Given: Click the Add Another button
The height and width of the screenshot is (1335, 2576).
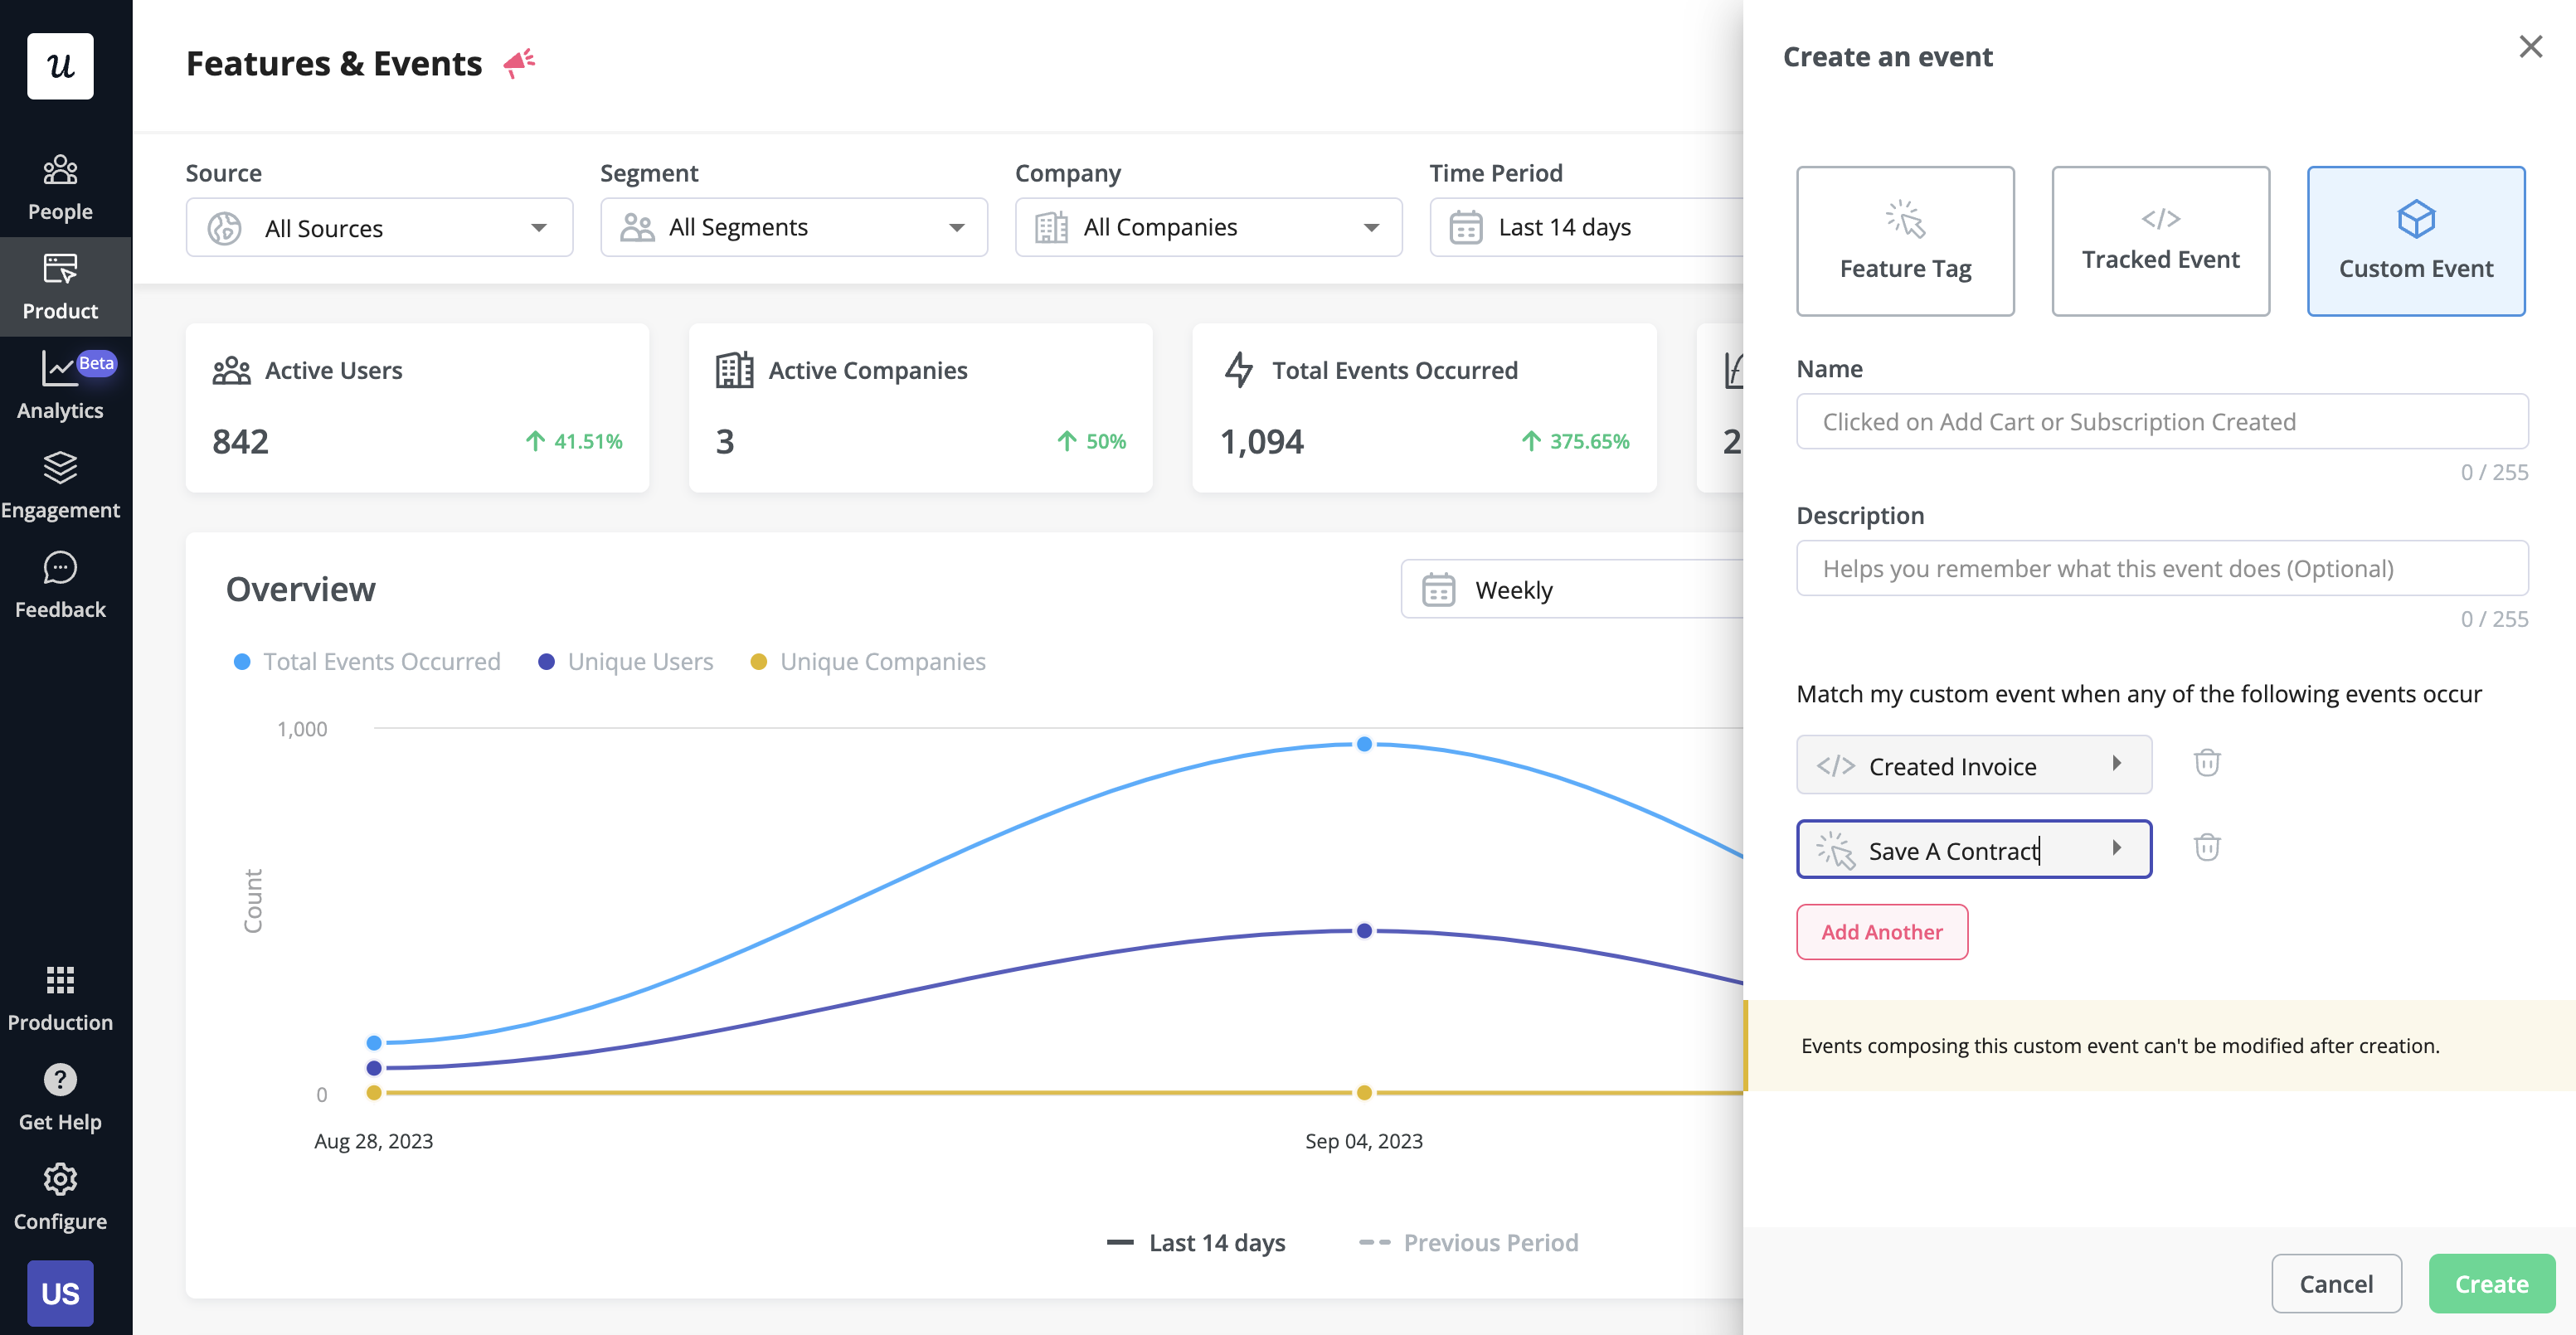Looking at the screenshot, I should [x=1882, y=932].
